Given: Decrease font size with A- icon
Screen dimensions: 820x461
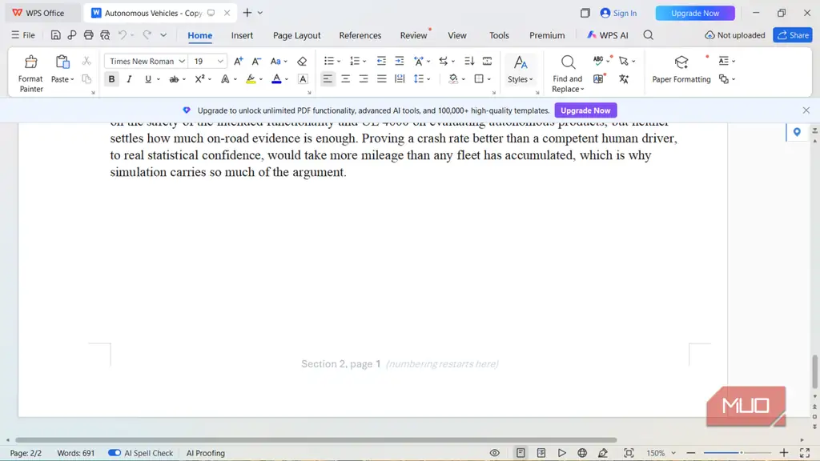Looking at the screenshot, I should 256,61.
